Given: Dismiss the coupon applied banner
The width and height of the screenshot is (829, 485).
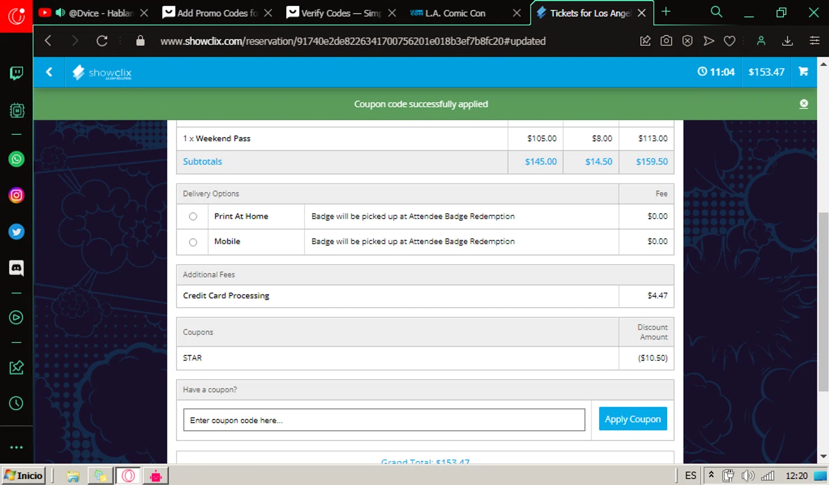Looking at the screenshot, I should [x=804, y=104].
